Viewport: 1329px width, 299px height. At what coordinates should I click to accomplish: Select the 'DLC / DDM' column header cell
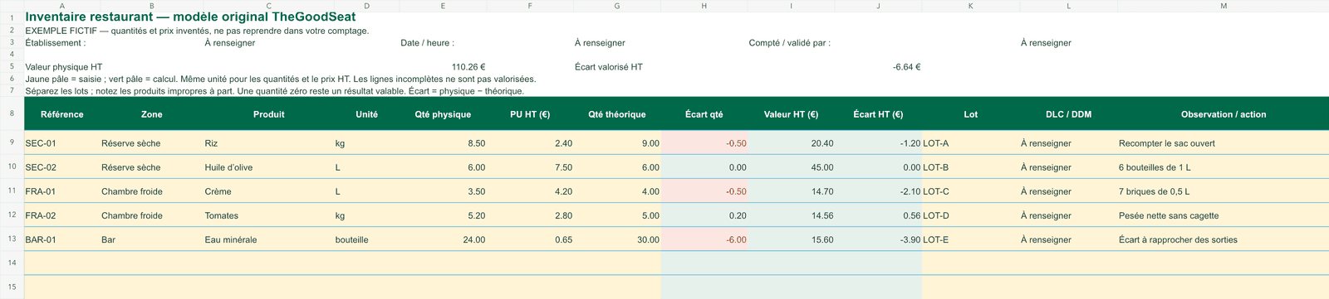click(x=1069, y=114)
